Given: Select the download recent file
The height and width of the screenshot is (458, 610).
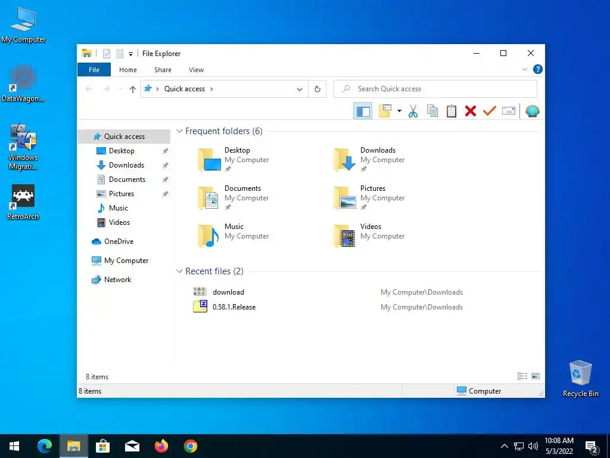Looking at the screenshot, I should pyautogui.click(x=228, y=292).
